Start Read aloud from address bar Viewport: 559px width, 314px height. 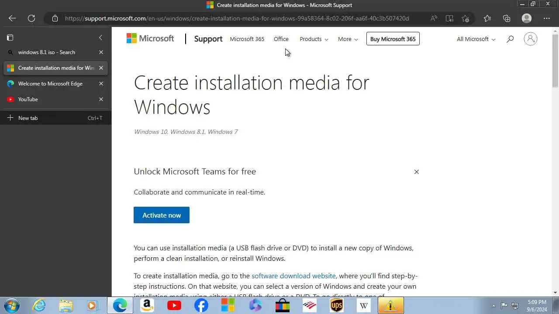coord(434,18)
